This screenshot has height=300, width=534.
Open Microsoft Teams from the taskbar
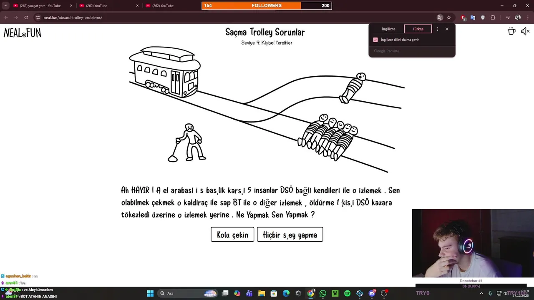pos(249,293)
